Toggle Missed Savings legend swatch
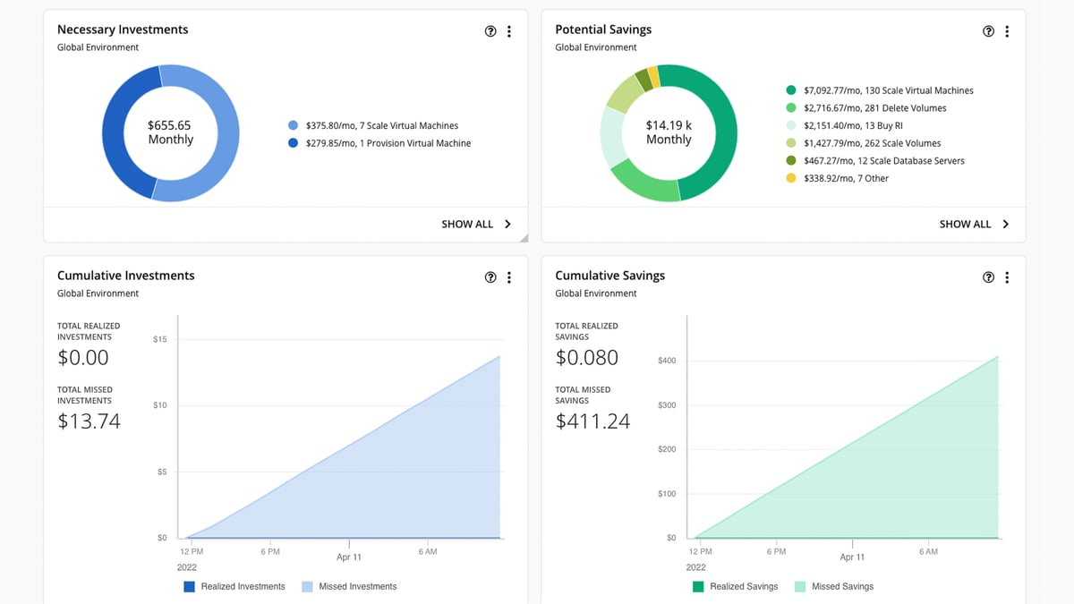The image size is (1074, 604). pos(799,587)
